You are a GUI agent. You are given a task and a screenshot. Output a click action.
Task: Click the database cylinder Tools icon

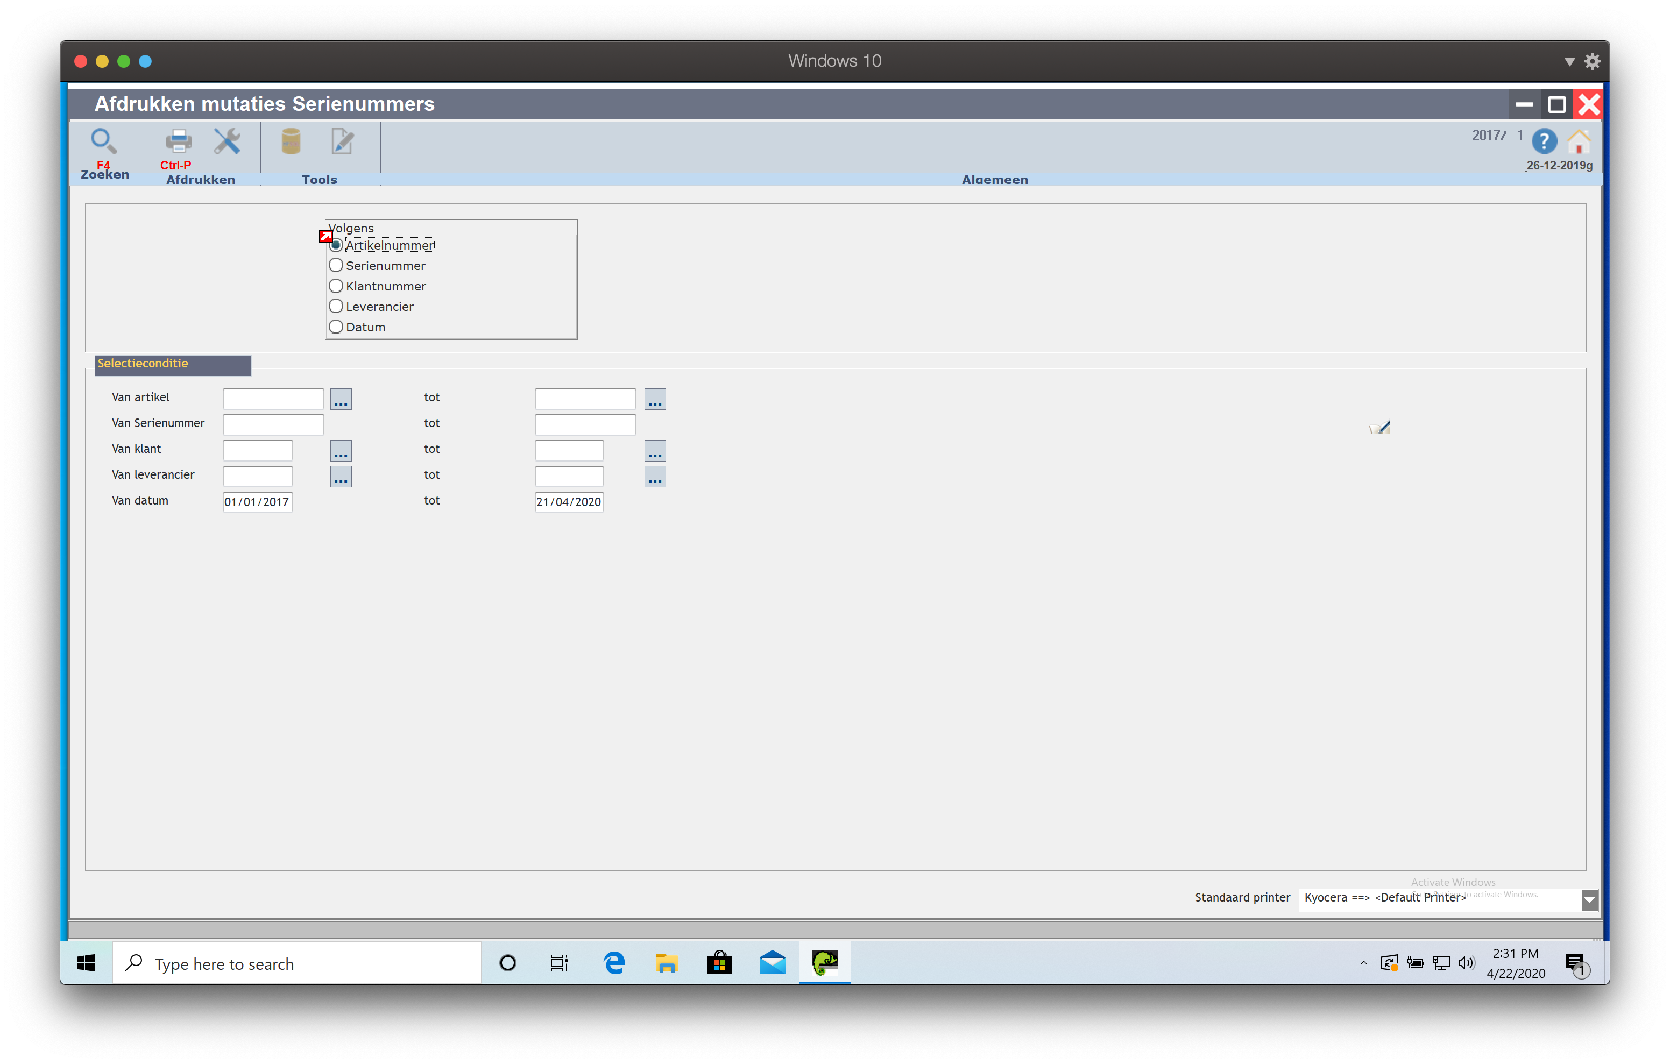point(291,141)
